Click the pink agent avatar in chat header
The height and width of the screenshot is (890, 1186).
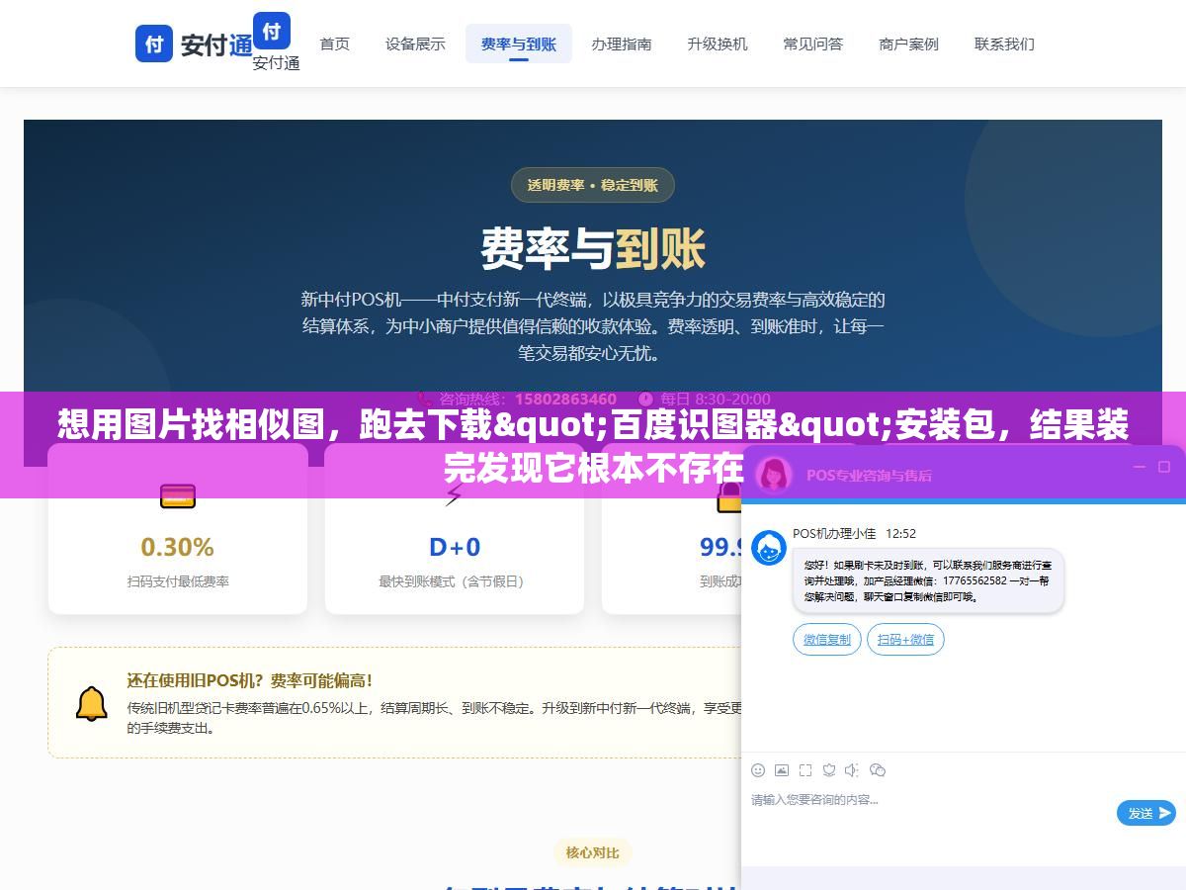pos(774,475)
